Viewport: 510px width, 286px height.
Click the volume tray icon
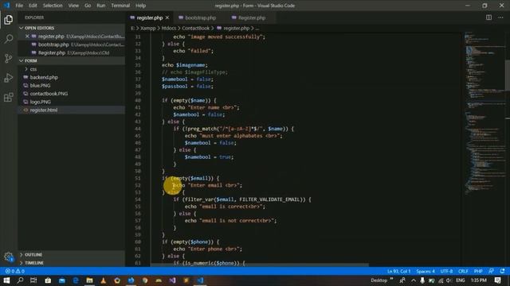(449, 280)
